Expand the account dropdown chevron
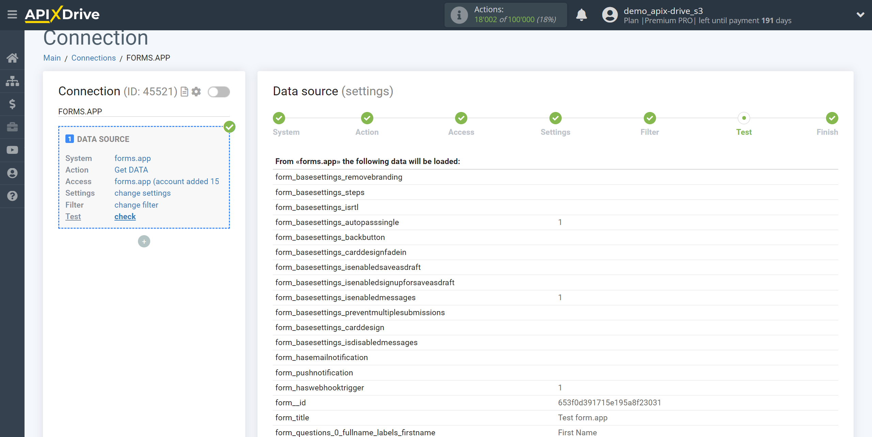Image resolution: width=872 pixels, height=437 pixels. tap(860, 15)
